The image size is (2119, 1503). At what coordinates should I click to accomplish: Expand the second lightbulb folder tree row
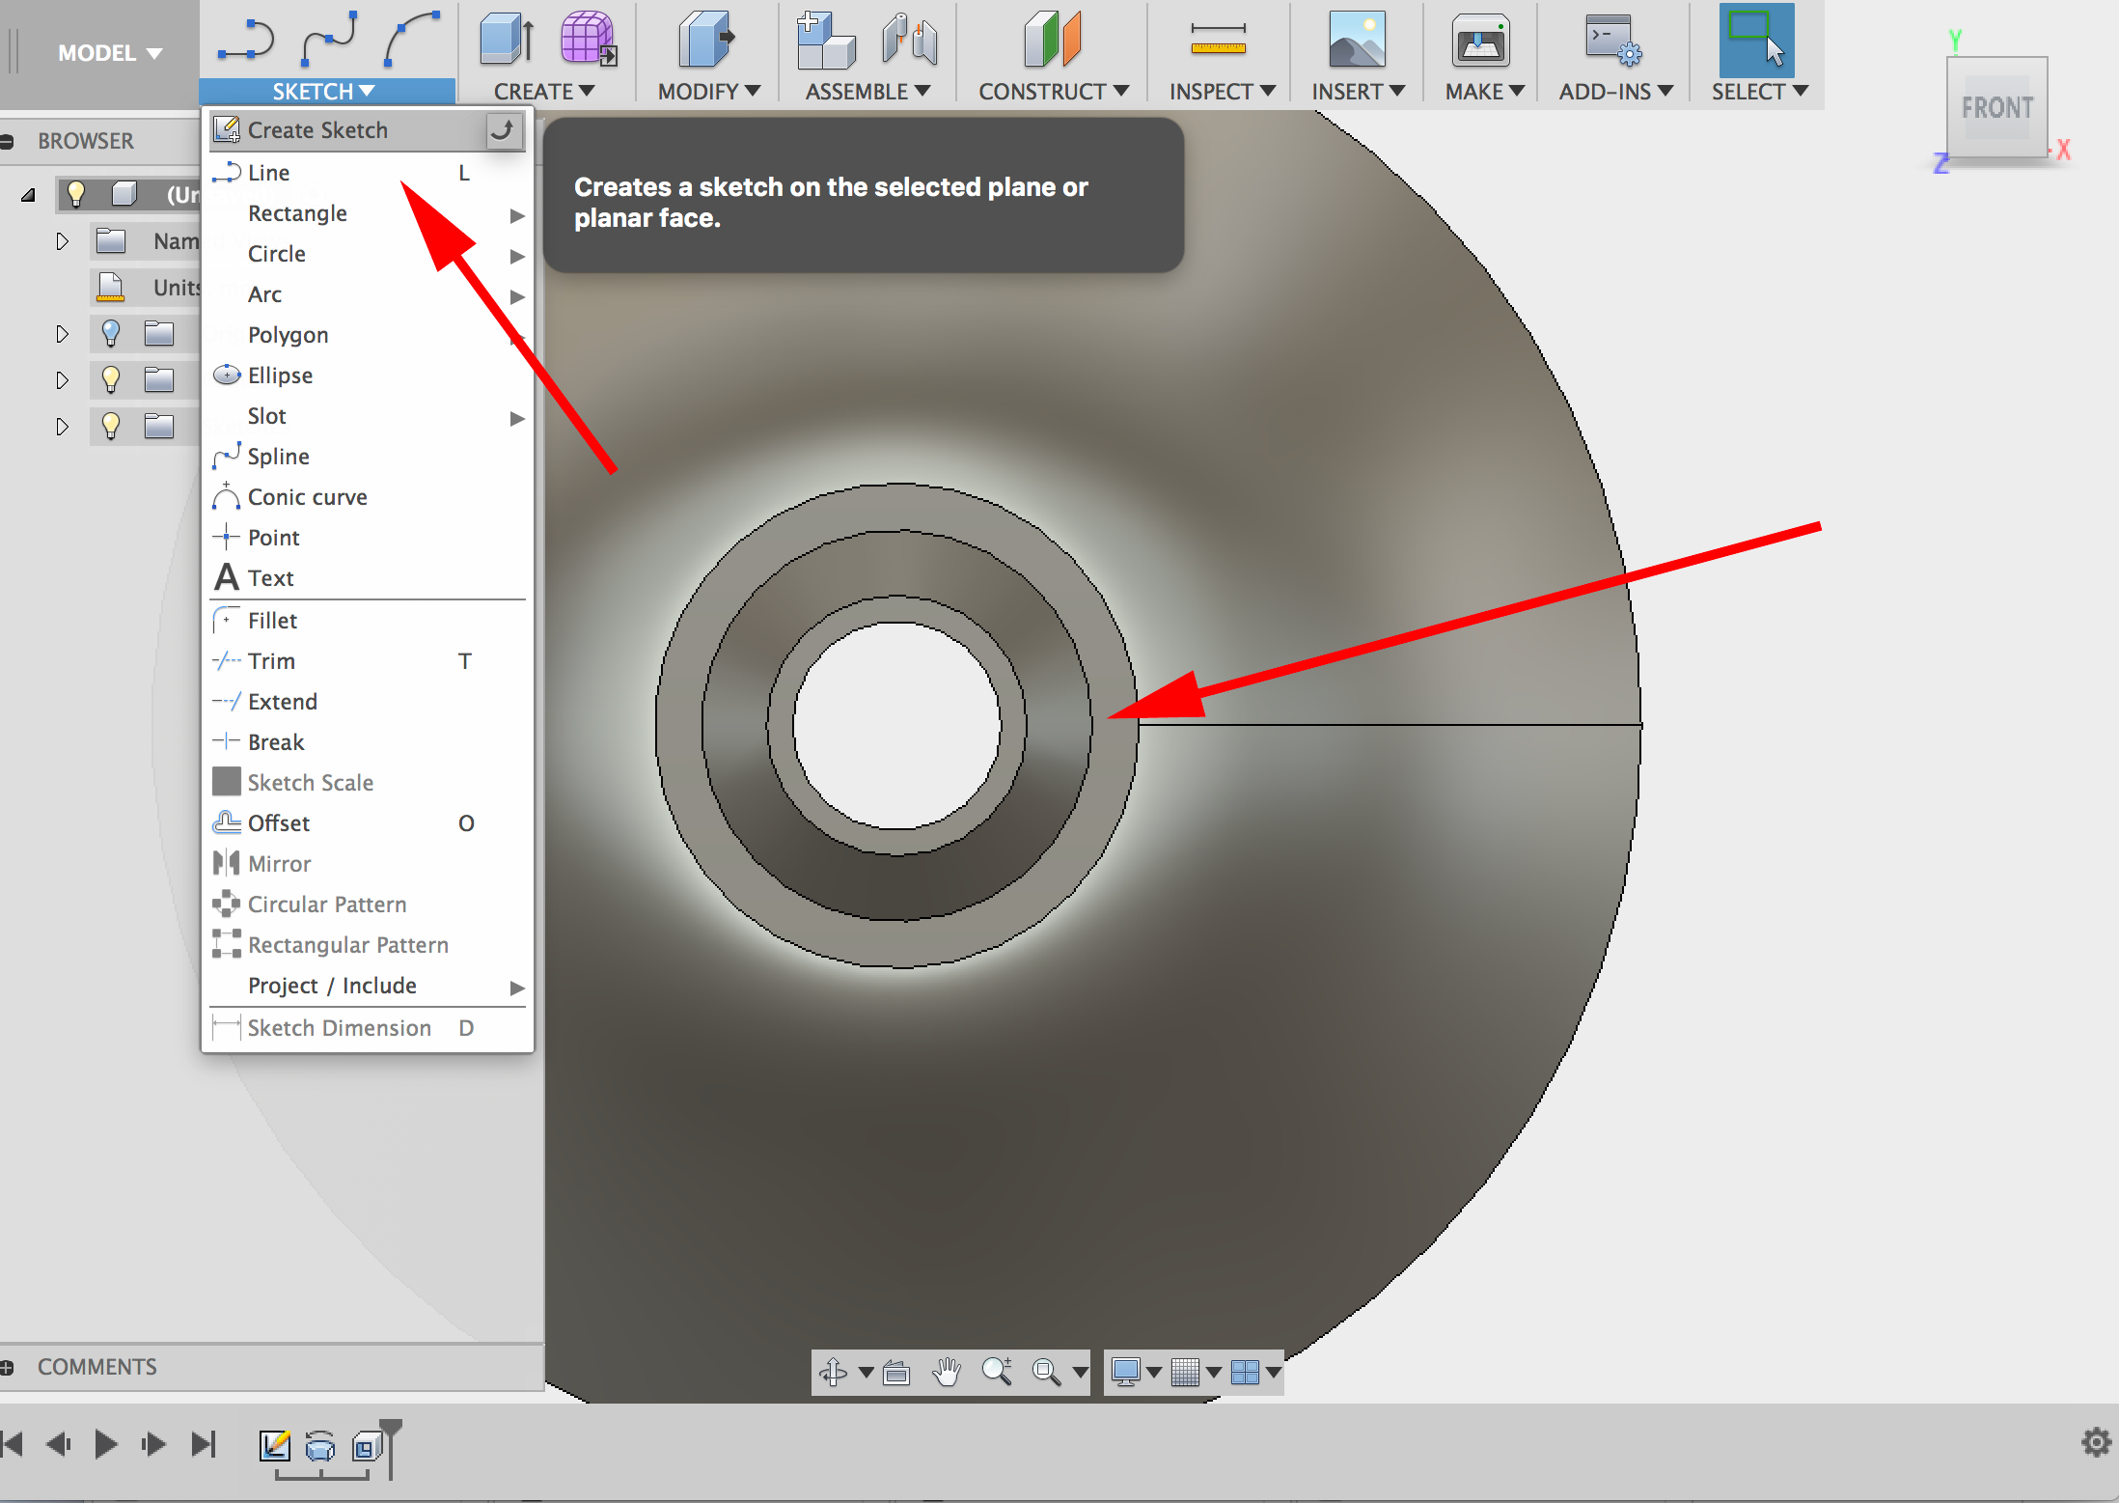pos(62,380)
